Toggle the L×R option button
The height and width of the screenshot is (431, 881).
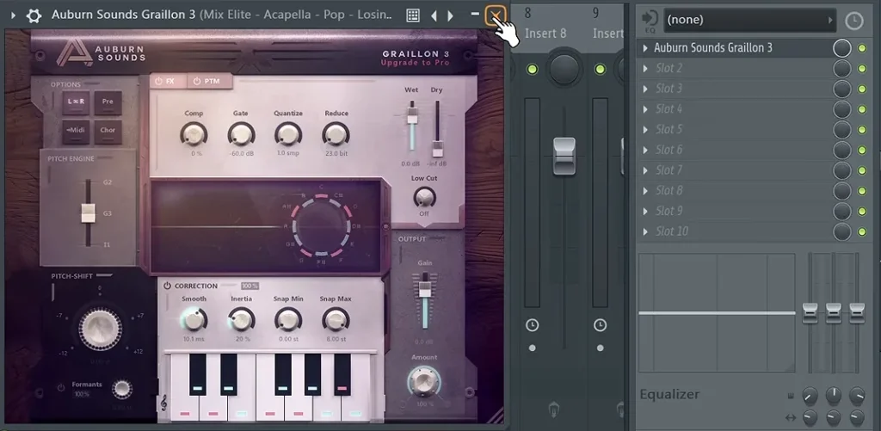coord(76,102)
